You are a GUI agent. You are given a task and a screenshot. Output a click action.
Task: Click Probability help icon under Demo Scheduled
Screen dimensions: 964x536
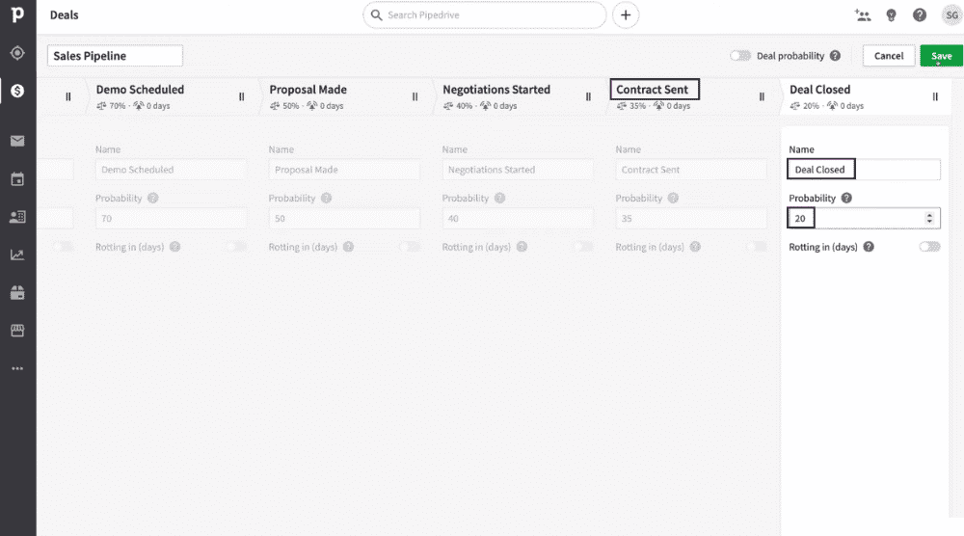click(x=153, y=198)
